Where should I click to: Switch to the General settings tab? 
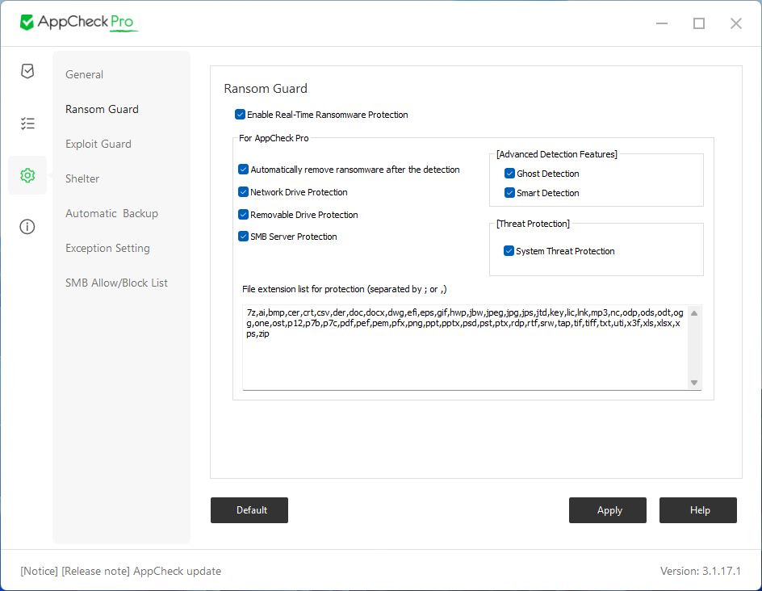(x=85, y=74)
